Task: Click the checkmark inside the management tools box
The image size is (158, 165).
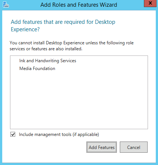Action: [x=13, y=134]
